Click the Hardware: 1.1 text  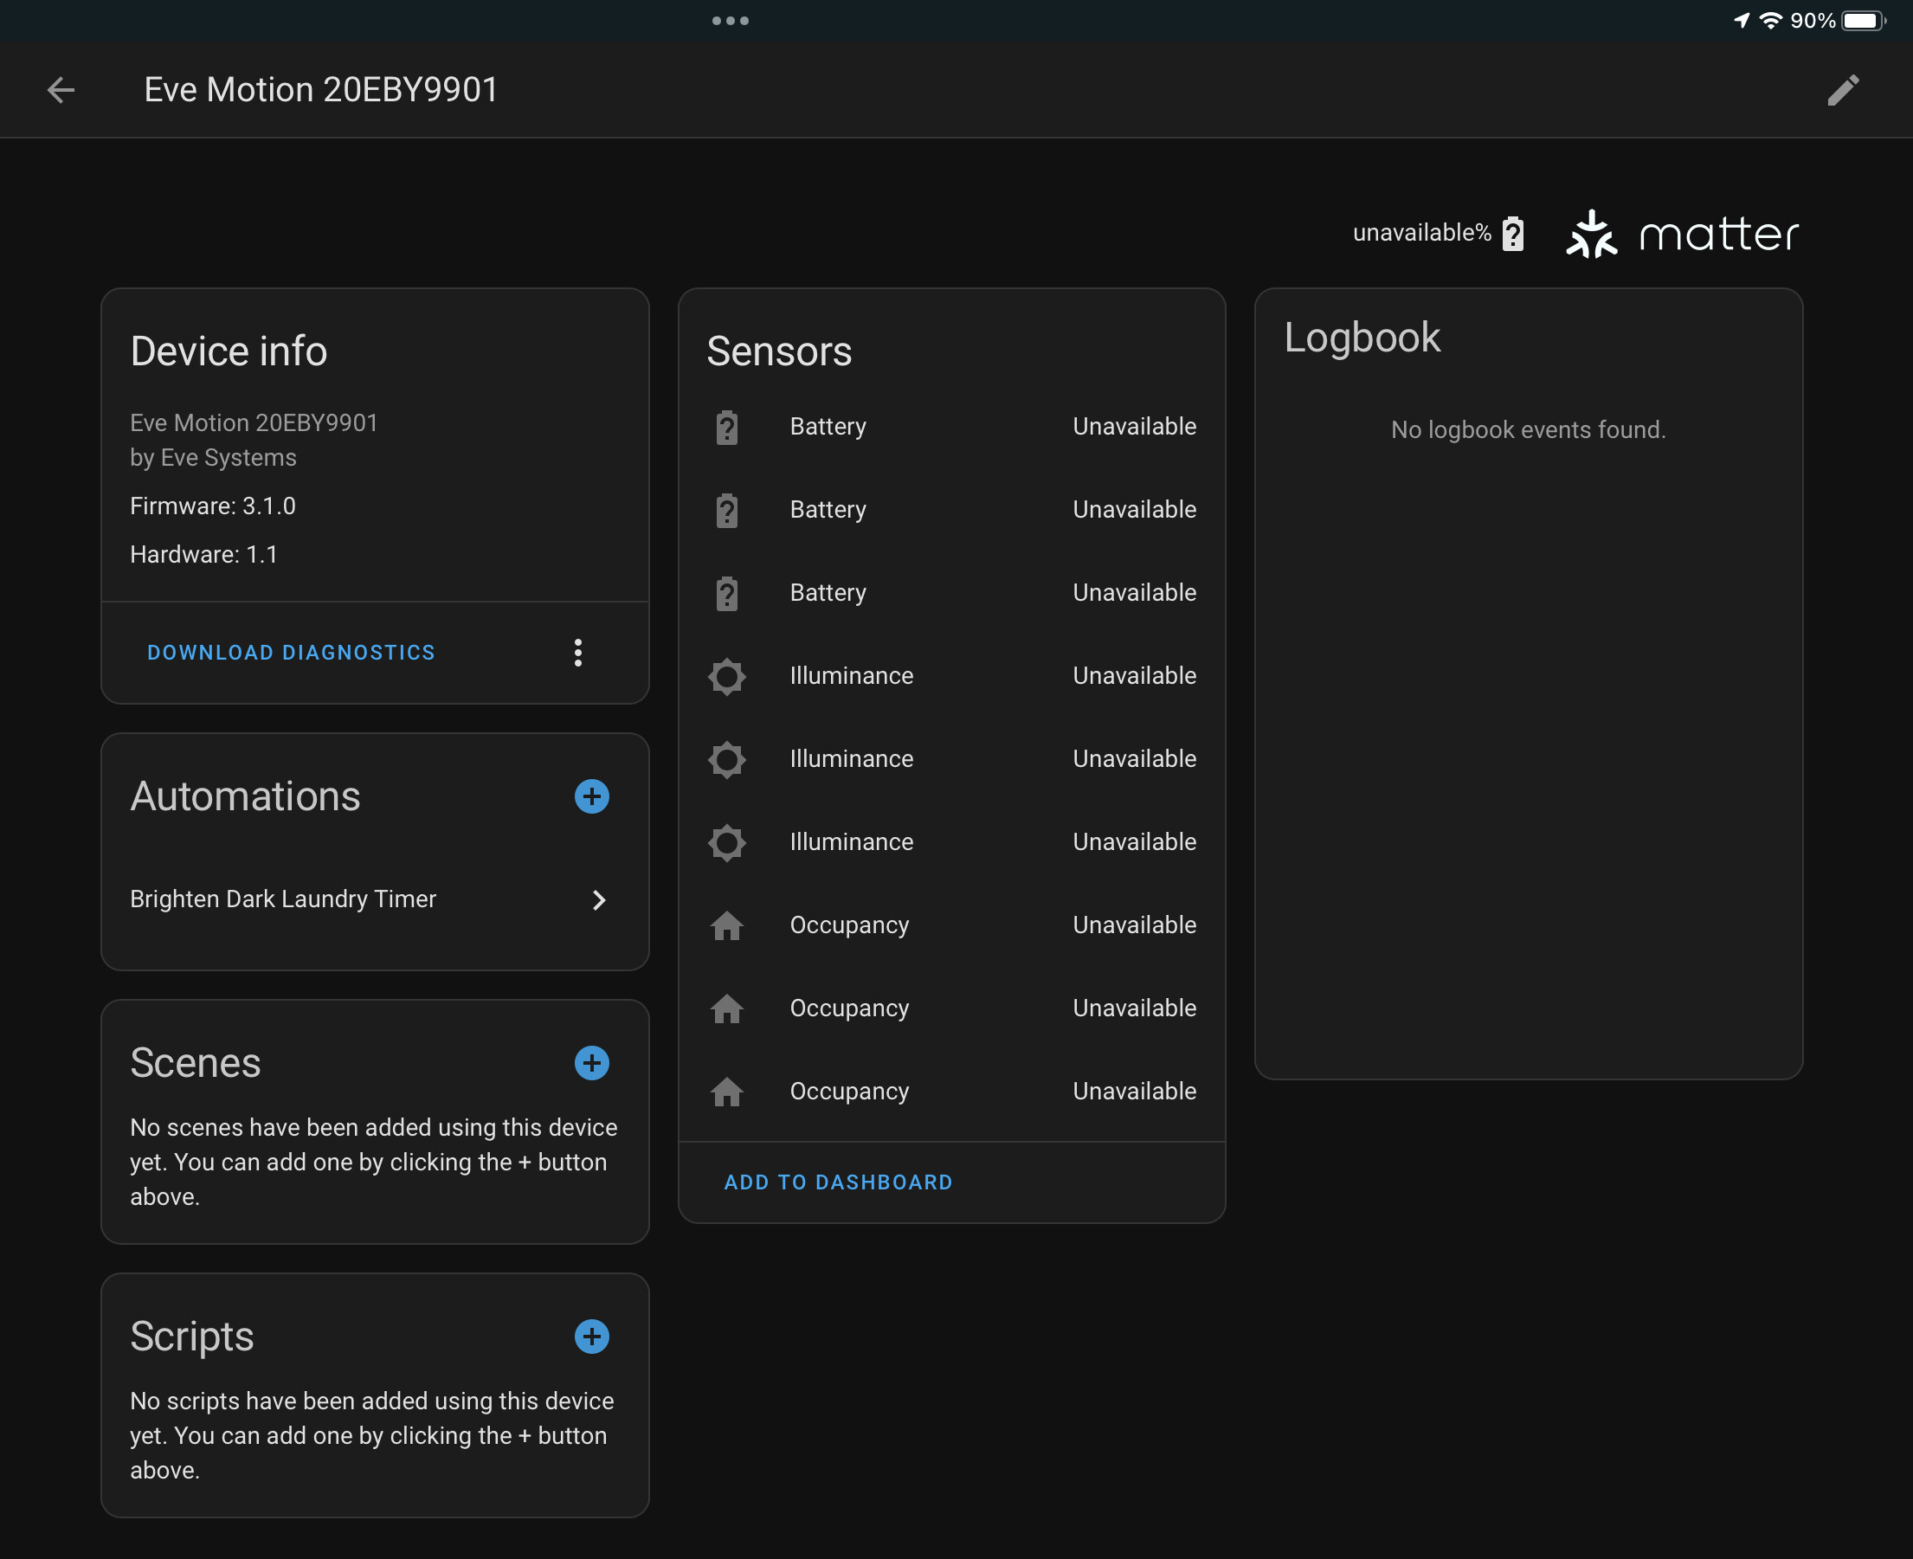(204, 555)
